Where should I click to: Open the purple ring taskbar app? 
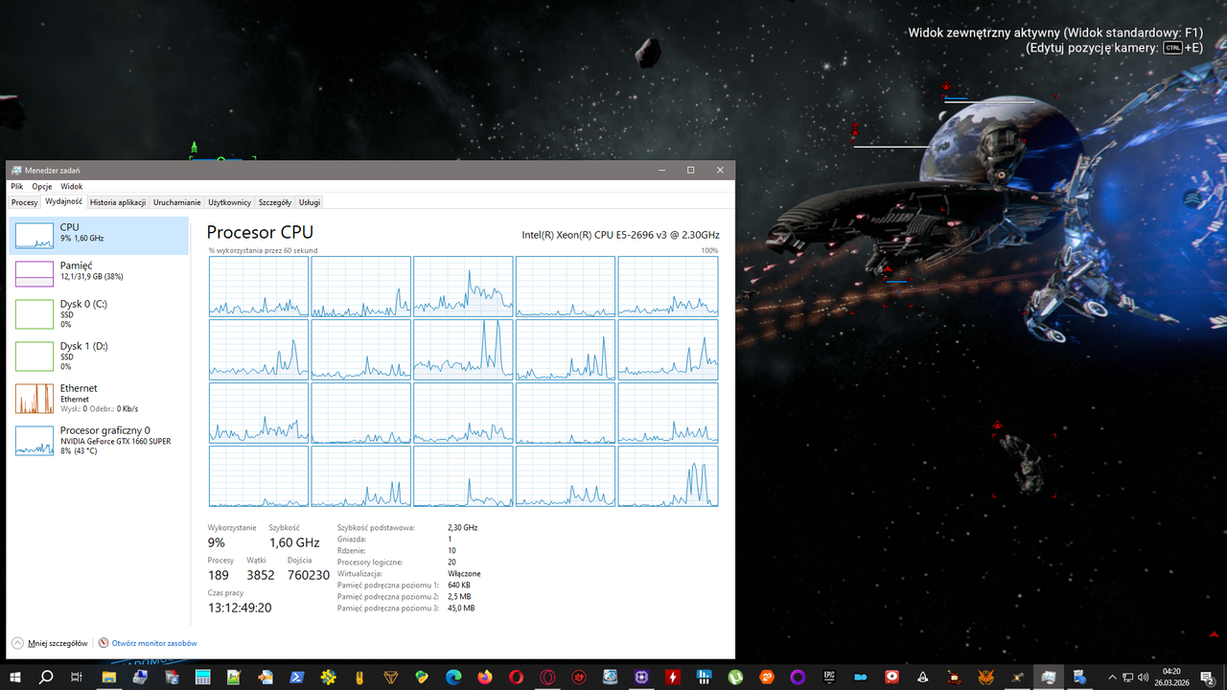coord(798,677)
